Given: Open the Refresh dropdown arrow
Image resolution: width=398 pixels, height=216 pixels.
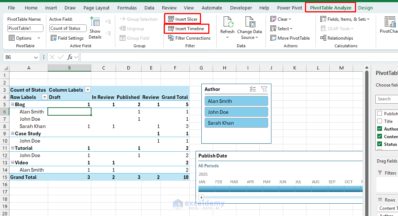Looking at the screenshot, I should (227, 37).
